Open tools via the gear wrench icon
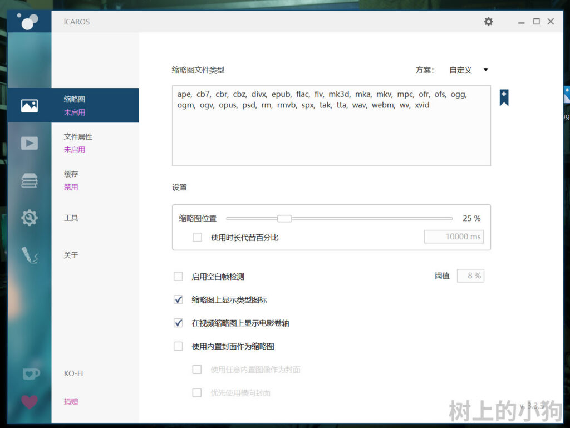570x428 pixels. click(29, 218)
